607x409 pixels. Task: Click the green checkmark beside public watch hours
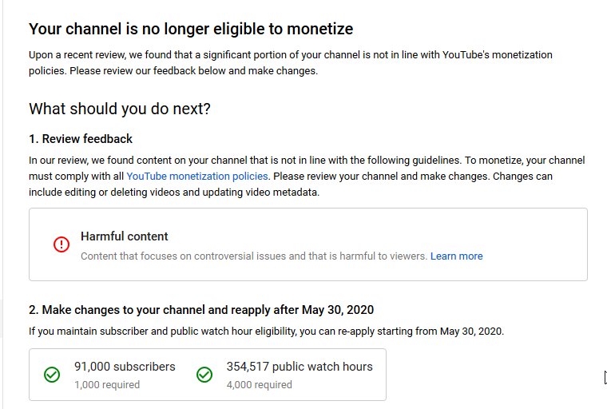[204, 375]
